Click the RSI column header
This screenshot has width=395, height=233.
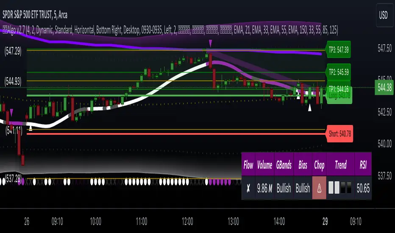(363, 165)
